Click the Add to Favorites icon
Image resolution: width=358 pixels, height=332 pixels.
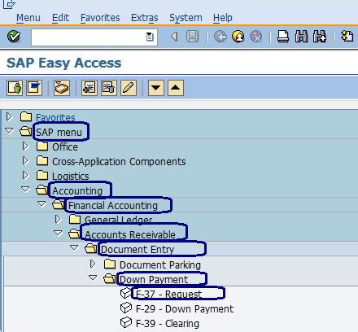pos(89,88)
